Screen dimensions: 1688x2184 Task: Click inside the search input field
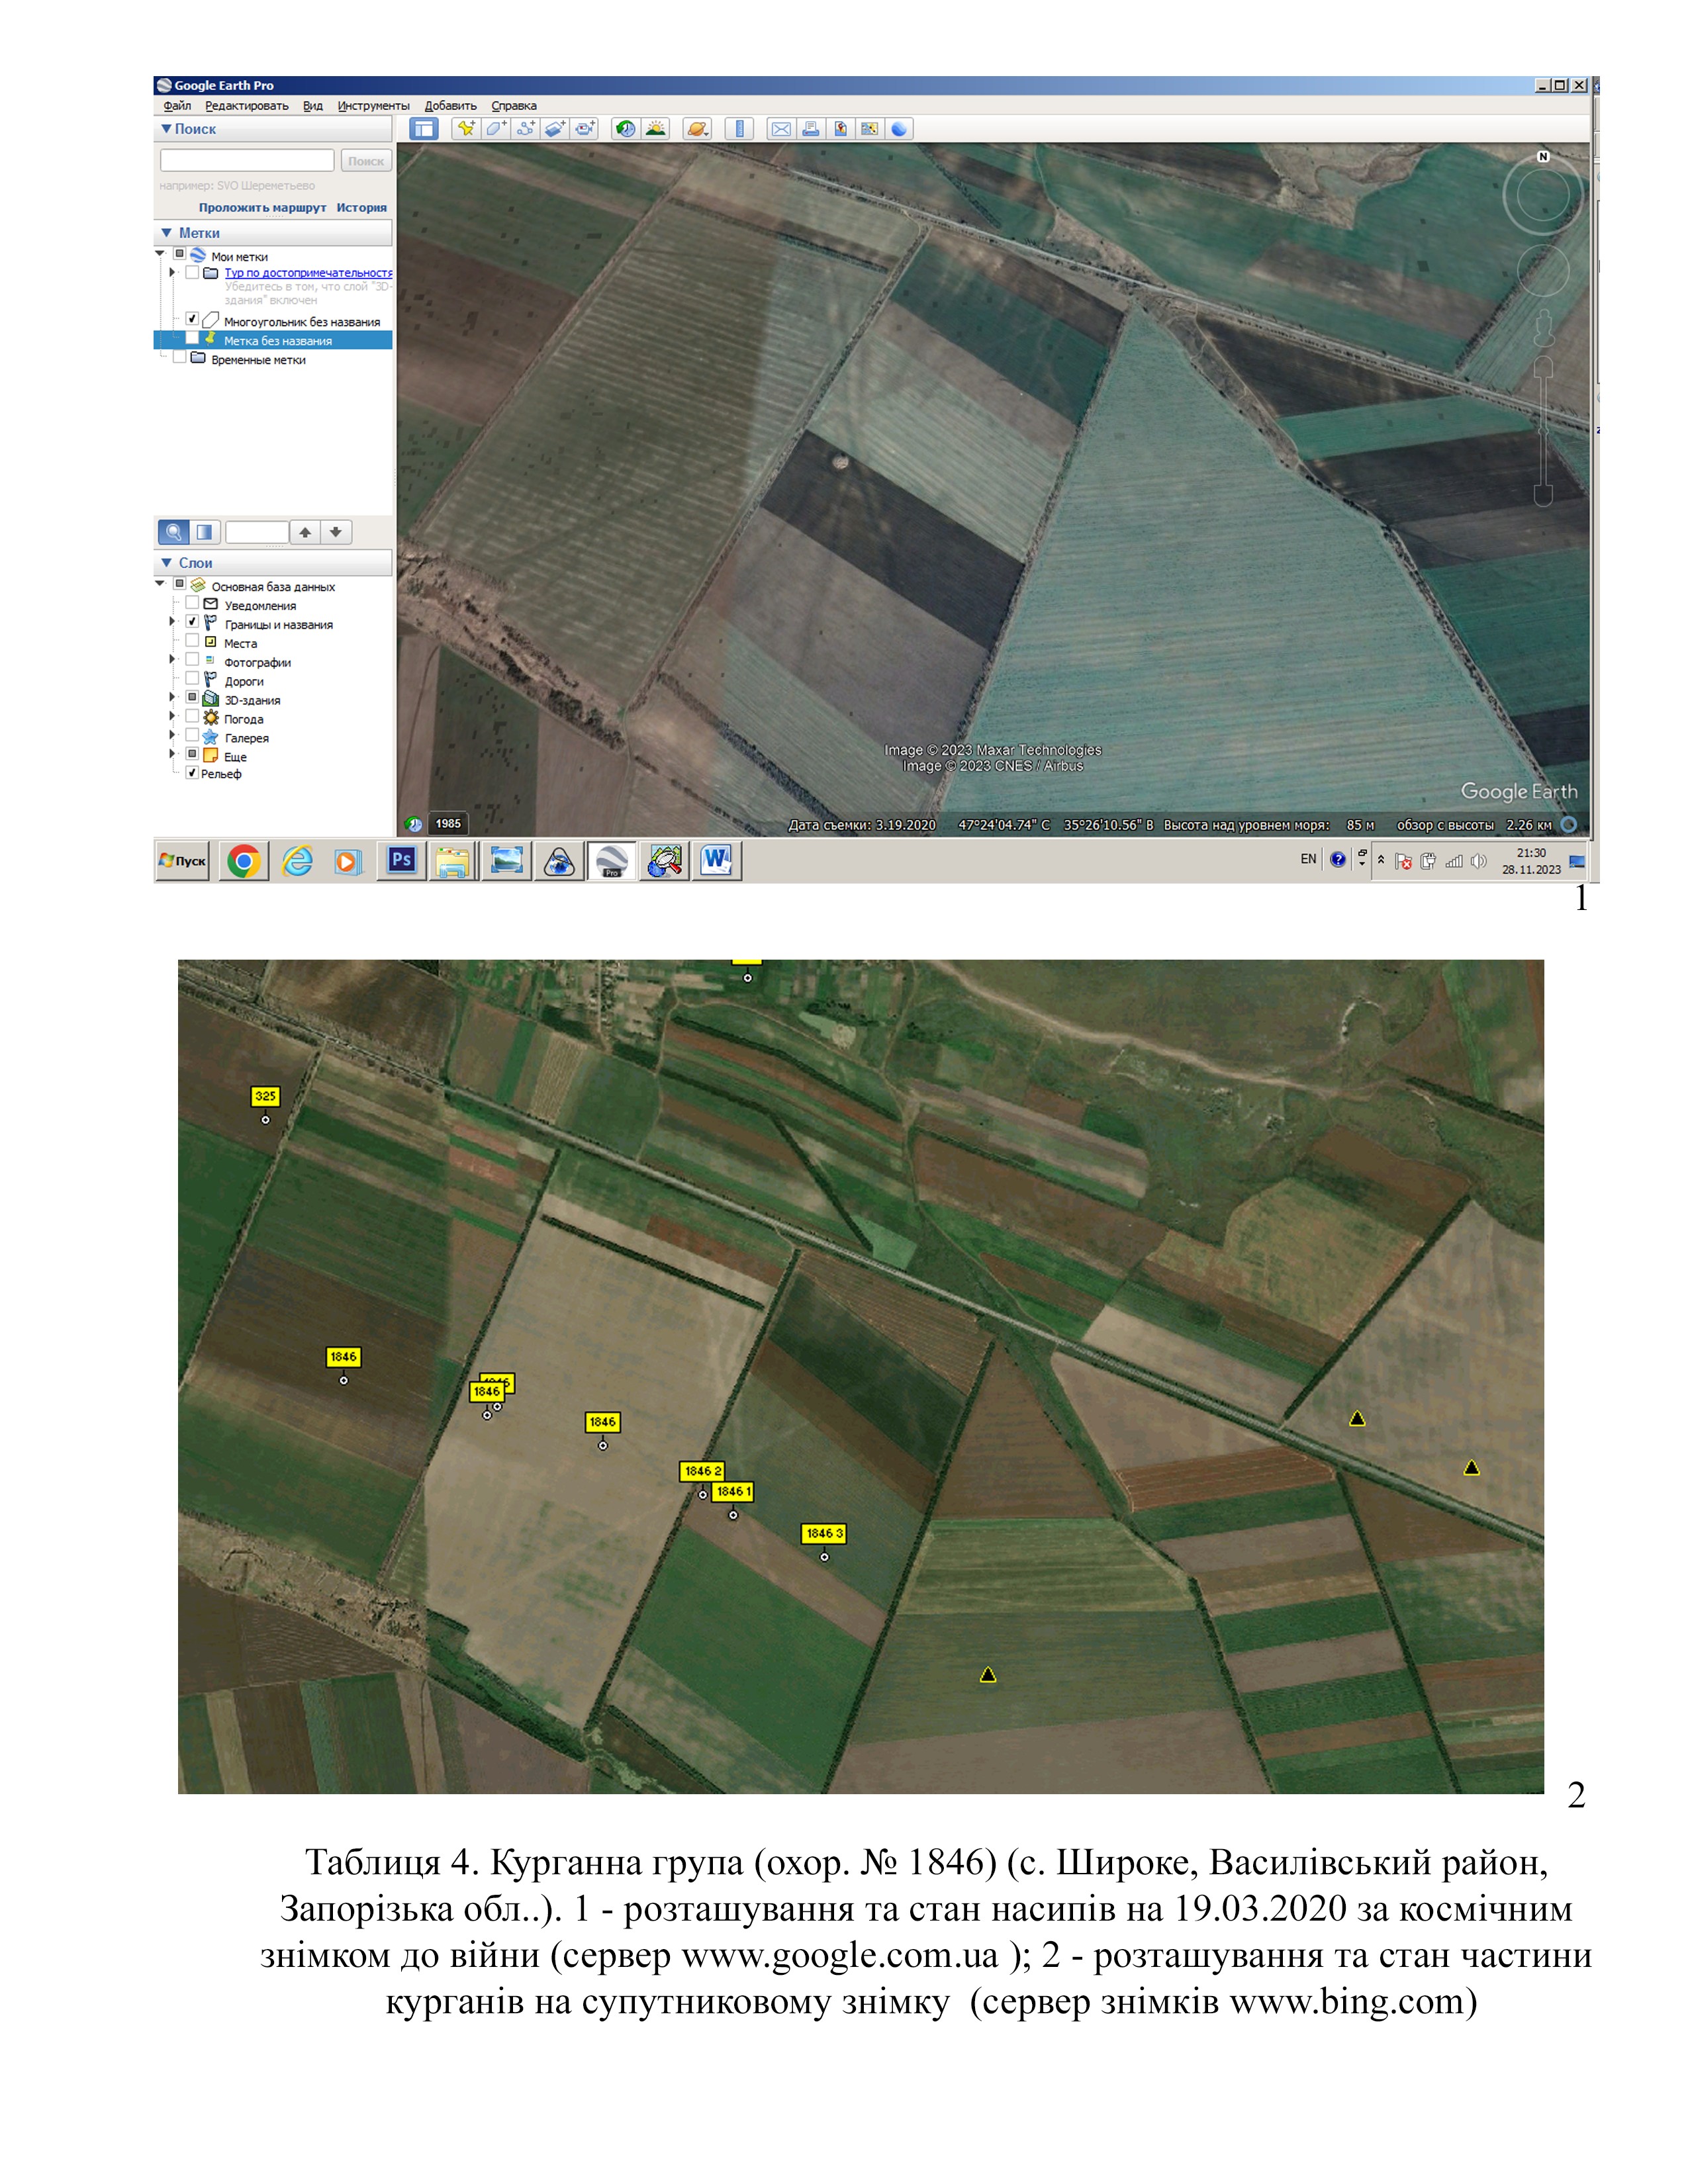[x=247, y=161]
